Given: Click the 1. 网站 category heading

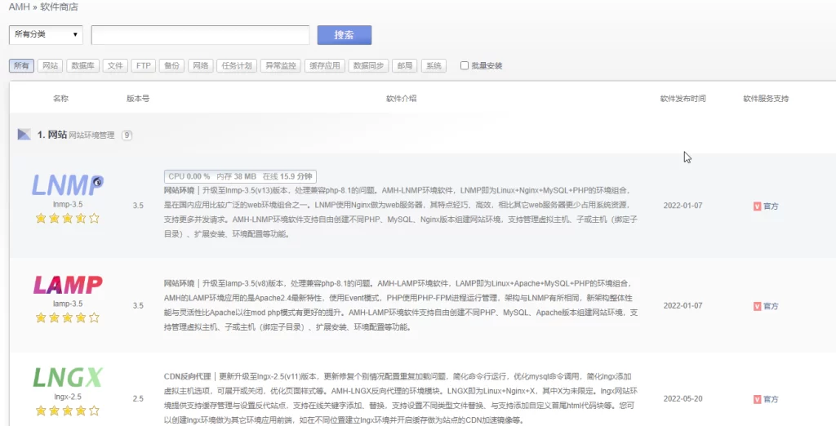Looking at the screenshot, I should [x=52, y=135].
